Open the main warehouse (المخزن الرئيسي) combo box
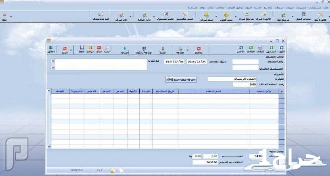This screenshot has height=176, width=330. coord(232,79)
